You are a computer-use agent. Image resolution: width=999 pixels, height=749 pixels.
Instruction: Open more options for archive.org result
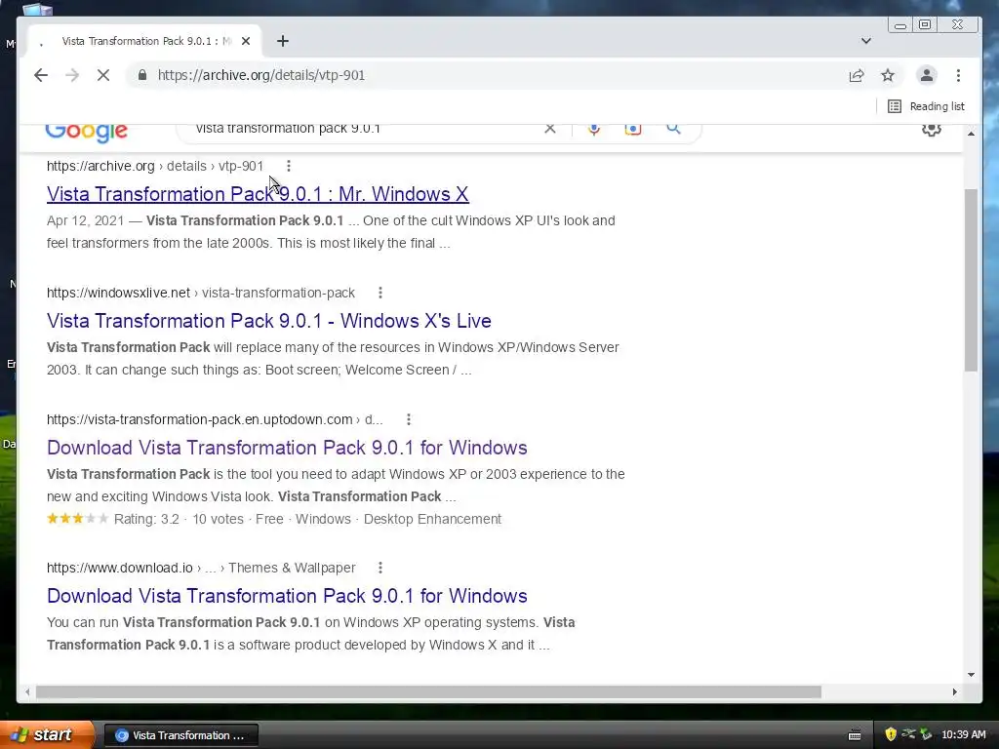pos(289,166)
